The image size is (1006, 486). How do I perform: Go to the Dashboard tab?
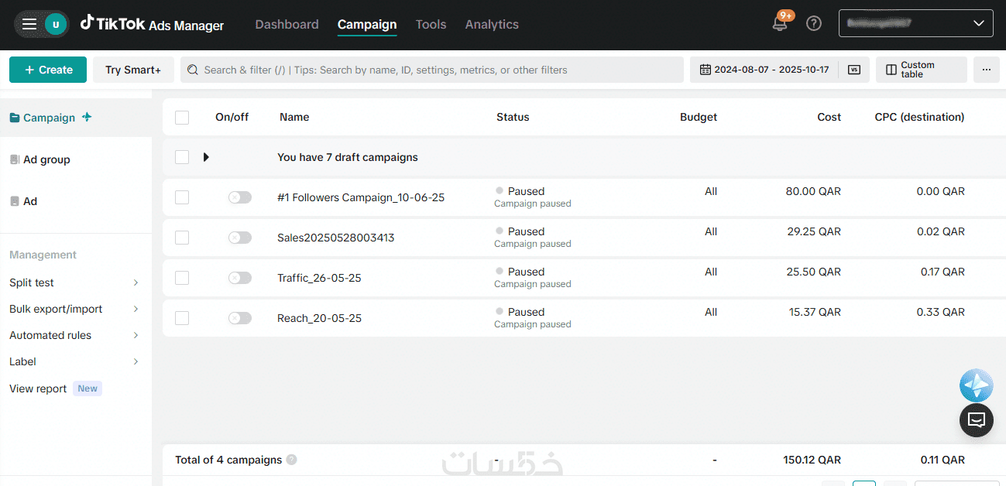pyautogui.click(x=287, y=25)
